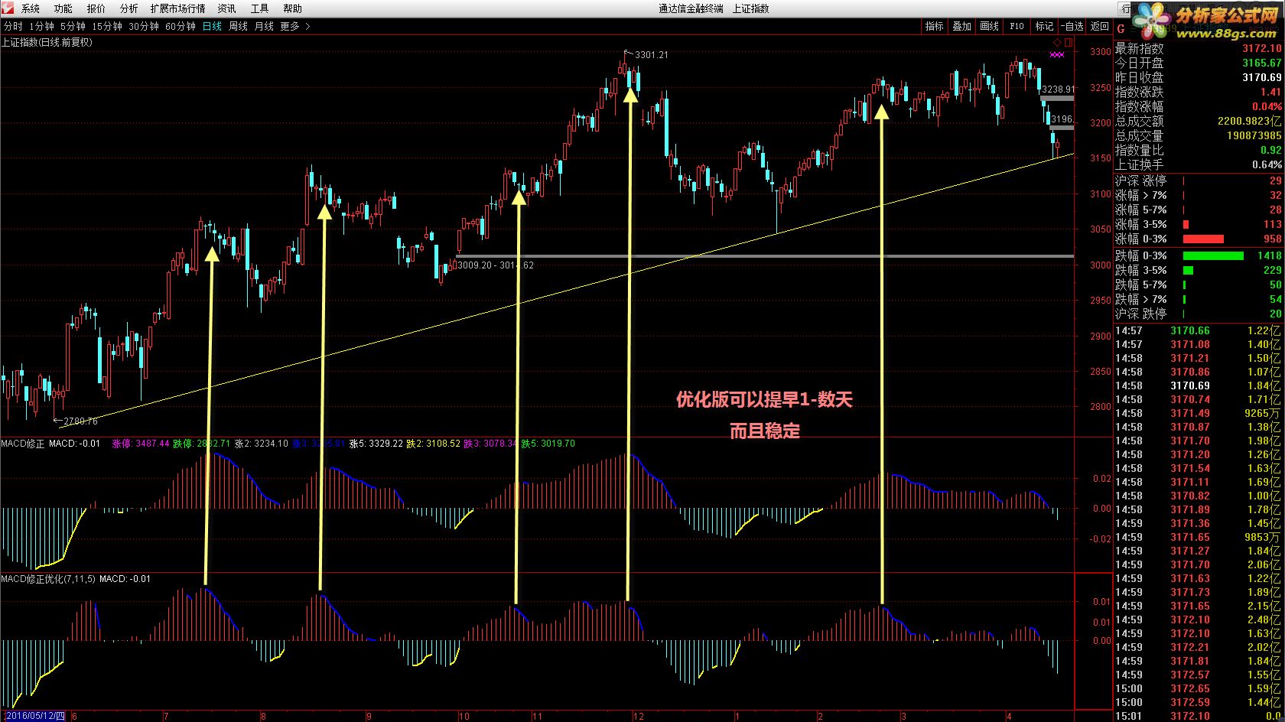The width and height of the screenshot is (1285, 722).
Task: Open the 资讯 menu
Action: pyautogui.click(x=226, y=8)
